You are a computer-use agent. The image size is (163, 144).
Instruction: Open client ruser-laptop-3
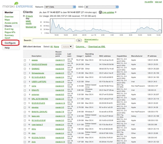37,125
